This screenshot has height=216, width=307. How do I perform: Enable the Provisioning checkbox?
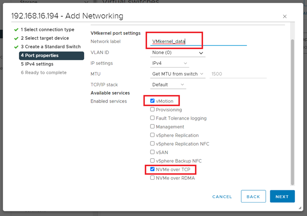point(152,109)
